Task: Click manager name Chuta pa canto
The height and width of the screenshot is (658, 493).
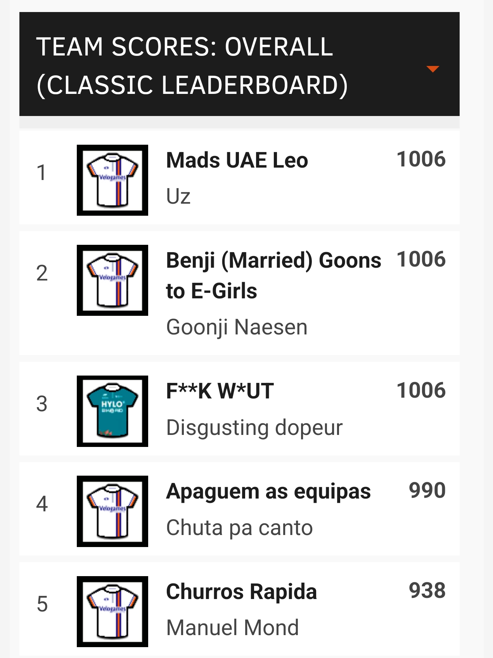Action: 239,528
